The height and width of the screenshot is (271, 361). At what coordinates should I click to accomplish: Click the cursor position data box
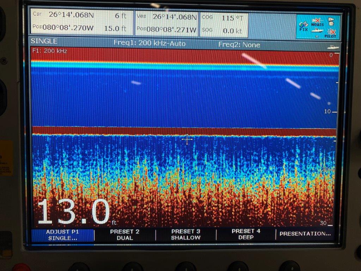point(81,22)
